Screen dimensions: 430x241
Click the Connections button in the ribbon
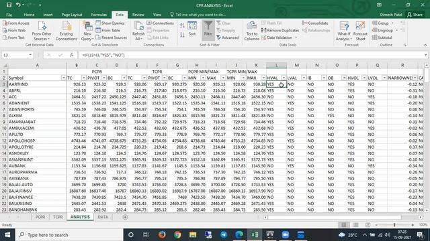click(x=160, y=23)
